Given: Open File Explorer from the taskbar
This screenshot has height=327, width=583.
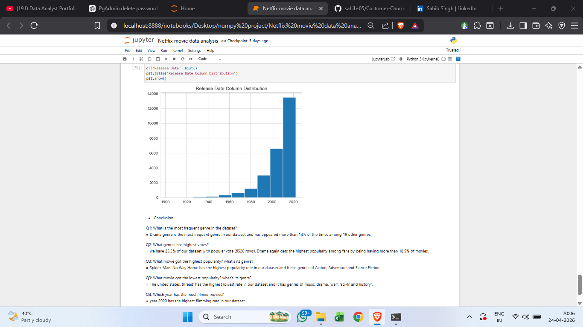Looking at the screenshot, I should (x=321, y=317).
